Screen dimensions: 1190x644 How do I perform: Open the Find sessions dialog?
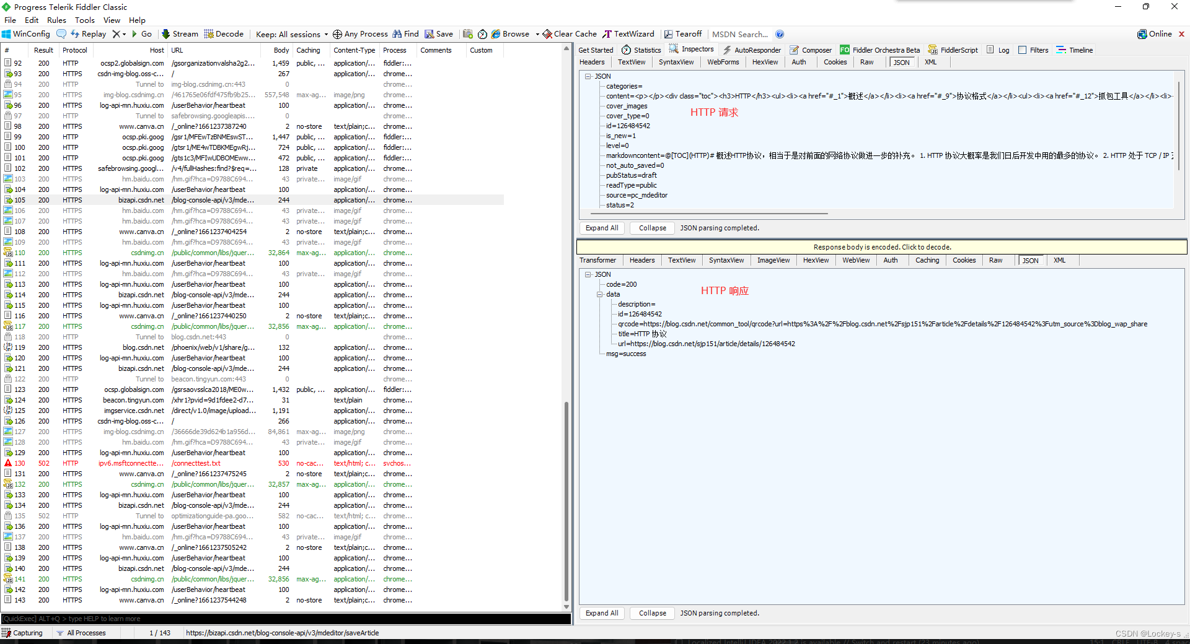pos(406,34)
